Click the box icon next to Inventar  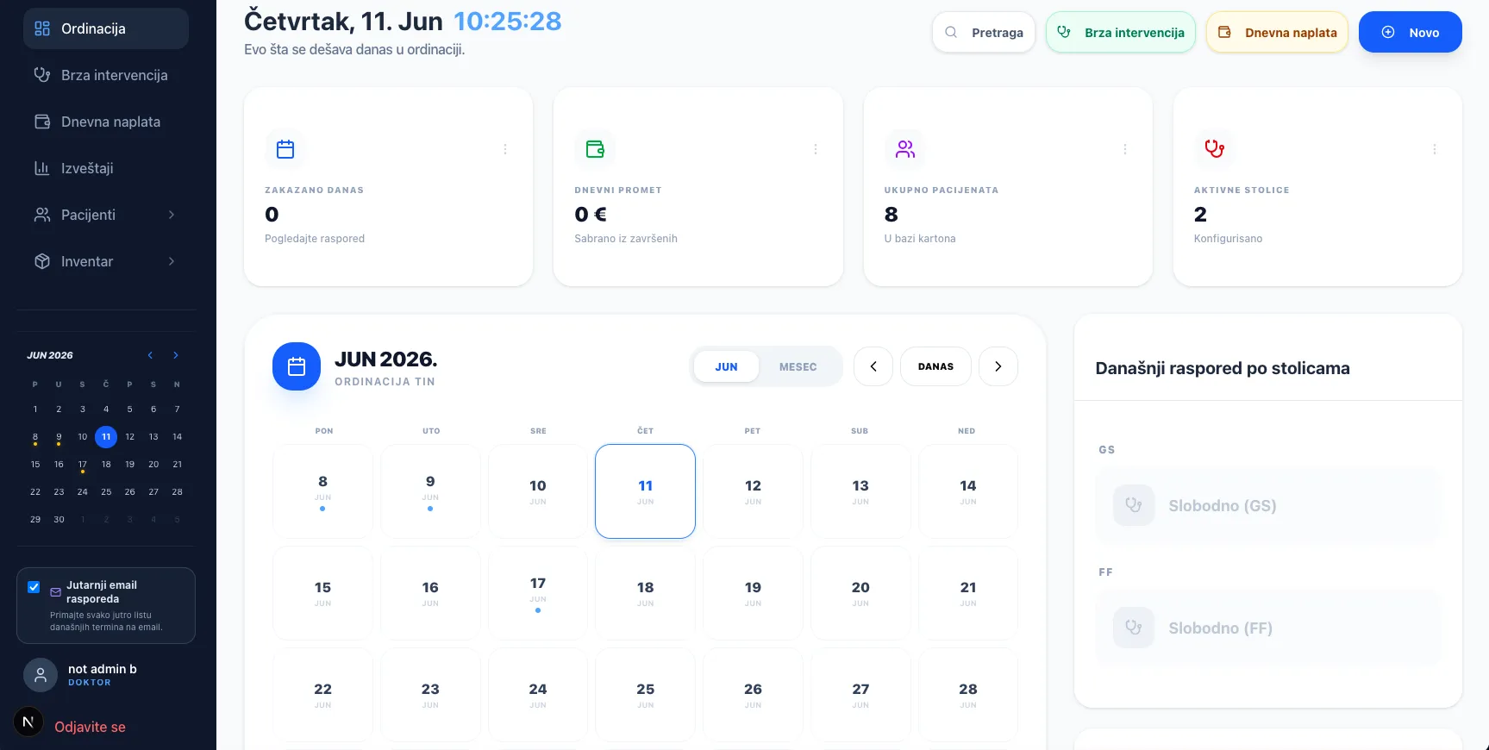[x=42, y=261]
